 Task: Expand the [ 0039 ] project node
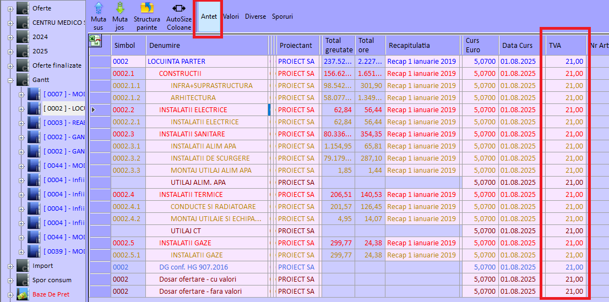(21, 252)
